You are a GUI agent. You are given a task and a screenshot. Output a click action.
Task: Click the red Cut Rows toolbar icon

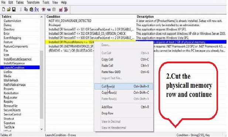point(44,10)
